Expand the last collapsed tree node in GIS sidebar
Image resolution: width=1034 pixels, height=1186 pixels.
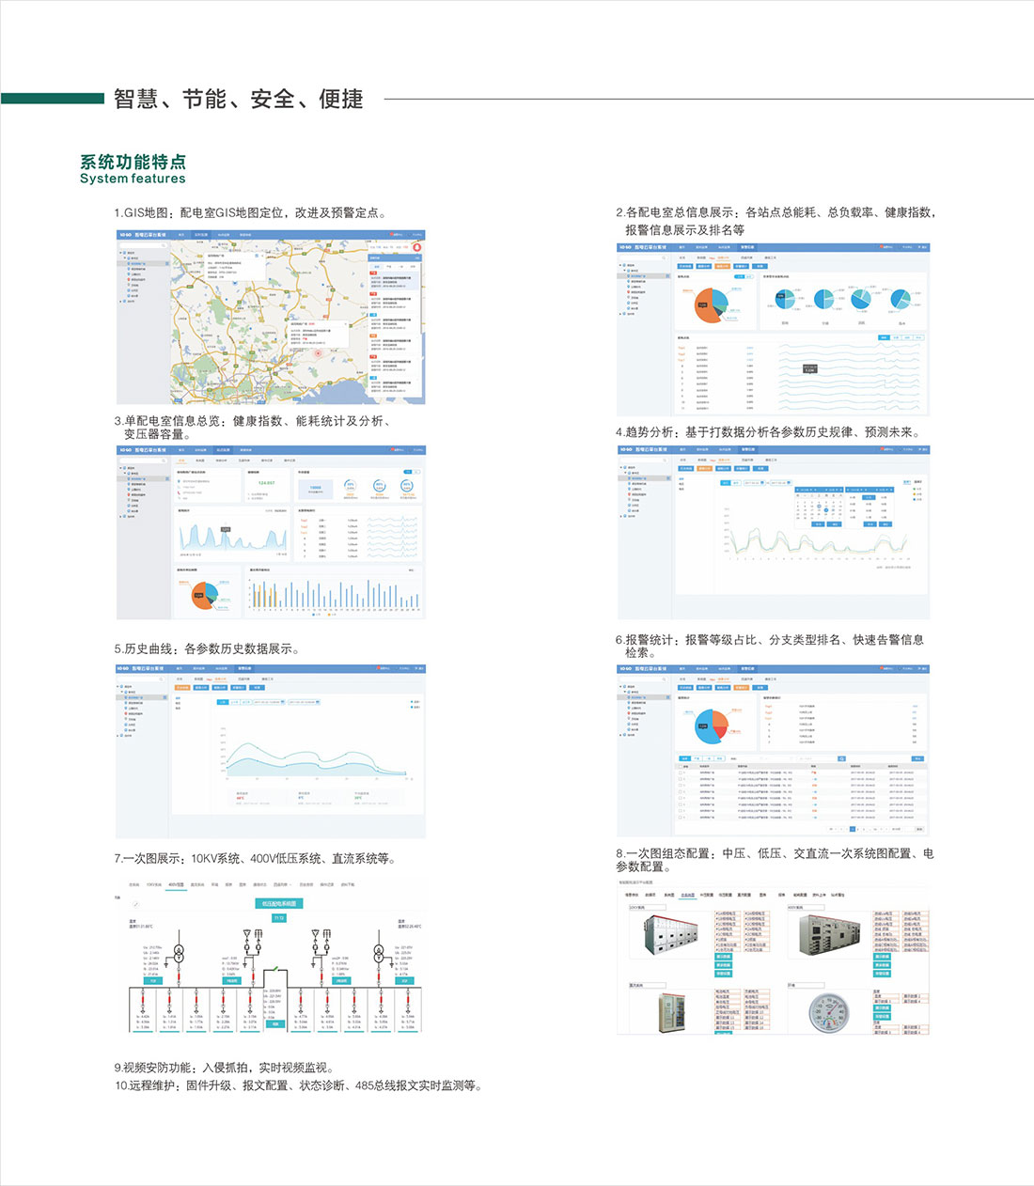click(120, 302)
